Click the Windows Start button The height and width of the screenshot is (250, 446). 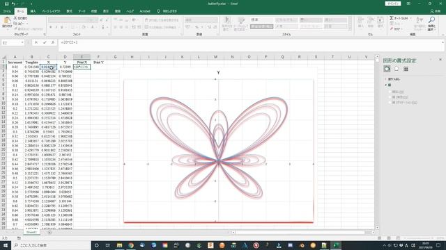(x=6, y=245)
